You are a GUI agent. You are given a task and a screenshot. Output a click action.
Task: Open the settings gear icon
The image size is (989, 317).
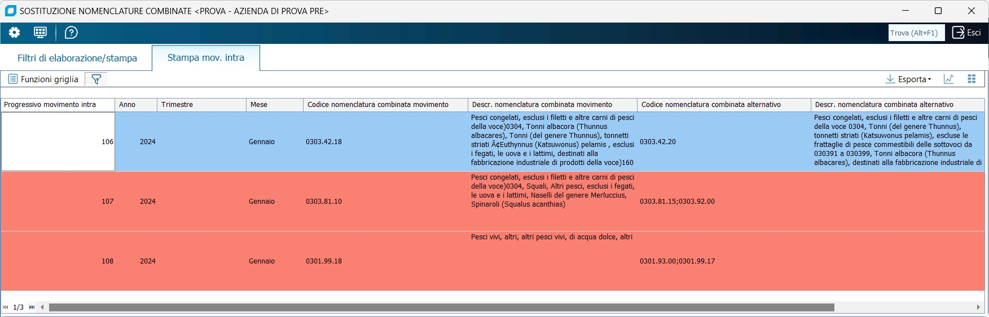(x=14, y=33)
